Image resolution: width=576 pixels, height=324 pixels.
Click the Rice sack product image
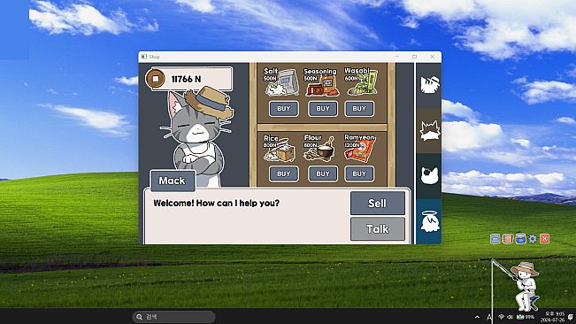point(280,150)
